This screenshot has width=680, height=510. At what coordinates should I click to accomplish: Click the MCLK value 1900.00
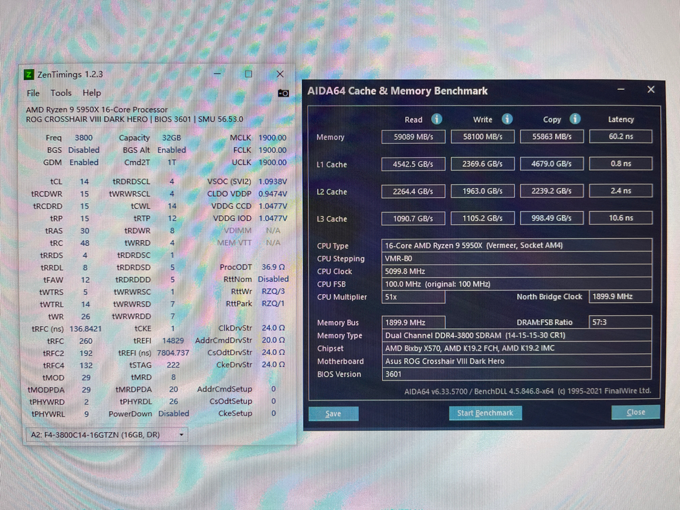tap(272, 138)
